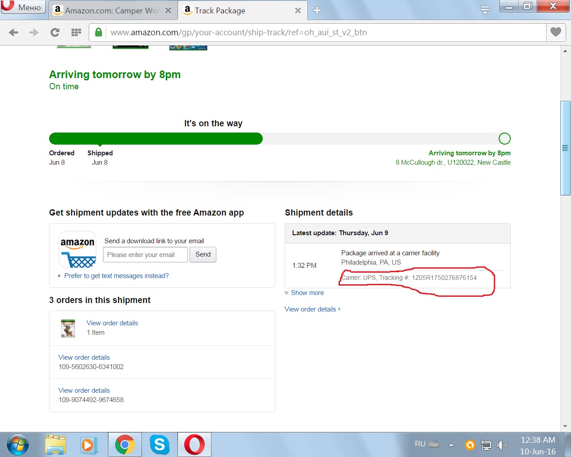571x457 pixels.
Task: Click the page vertical scrollbar thumb
Action: pyautogui.click(x=565, y=148)
